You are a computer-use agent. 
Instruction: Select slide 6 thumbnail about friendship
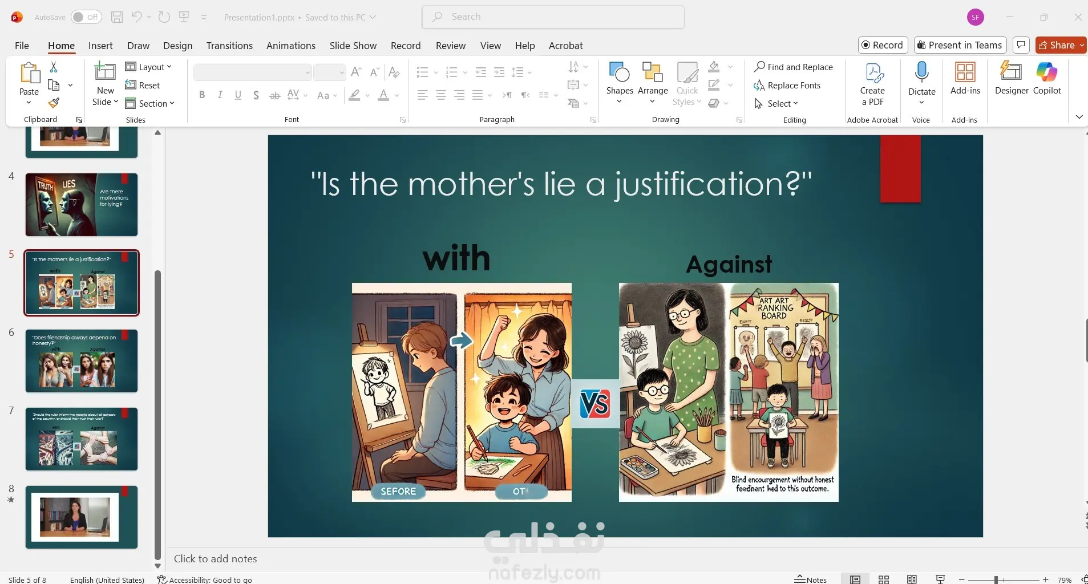click(82, 361)
